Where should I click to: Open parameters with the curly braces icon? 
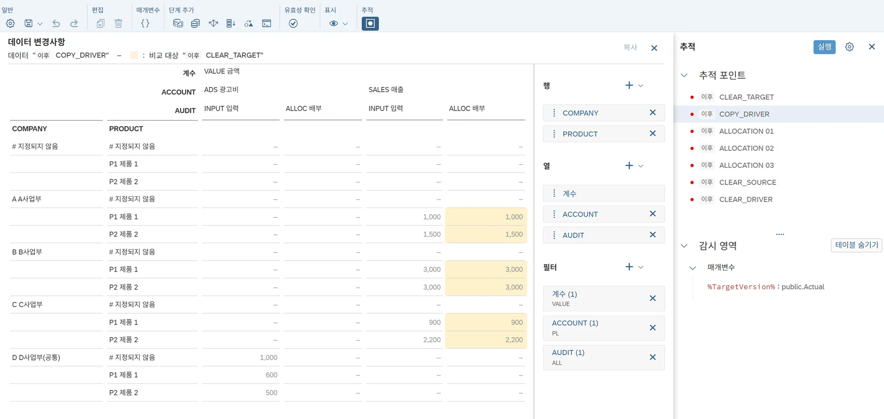click(x=145, y=23)
